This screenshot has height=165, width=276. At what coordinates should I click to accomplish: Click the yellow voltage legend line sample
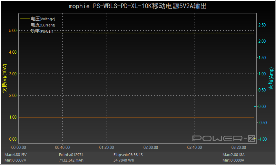25,19
